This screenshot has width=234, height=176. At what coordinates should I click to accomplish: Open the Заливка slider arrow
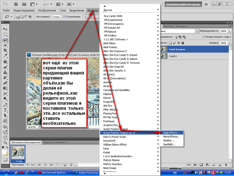(x=230, y=43)
